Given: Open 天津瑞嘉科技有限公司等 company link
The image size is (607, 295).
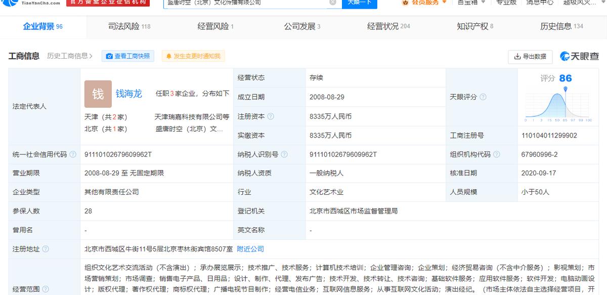Looking at the screenshot, I should 192,117.
